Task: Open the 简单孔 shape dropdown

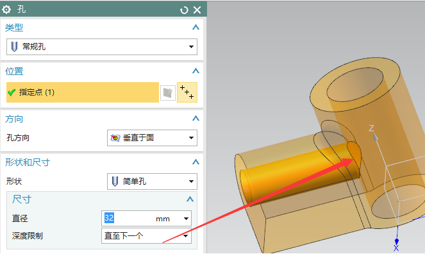Action: (x=152, y=181)
